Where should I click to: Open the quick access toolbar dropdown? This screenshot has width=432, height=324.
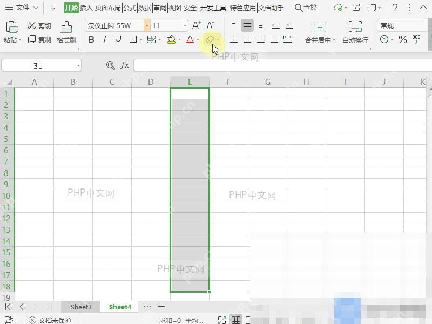coord(53,8)
